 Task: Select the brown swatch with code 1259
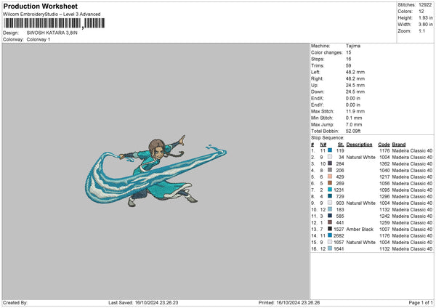pos(330,222)
